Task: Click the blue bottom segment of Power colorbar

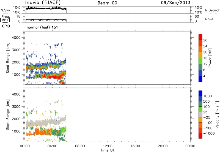Action: point(200,79)
